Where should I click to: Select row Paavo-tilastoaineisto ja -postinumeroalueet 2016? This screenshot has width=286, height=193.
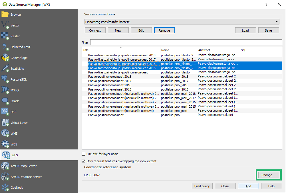(x=182, y=64)
